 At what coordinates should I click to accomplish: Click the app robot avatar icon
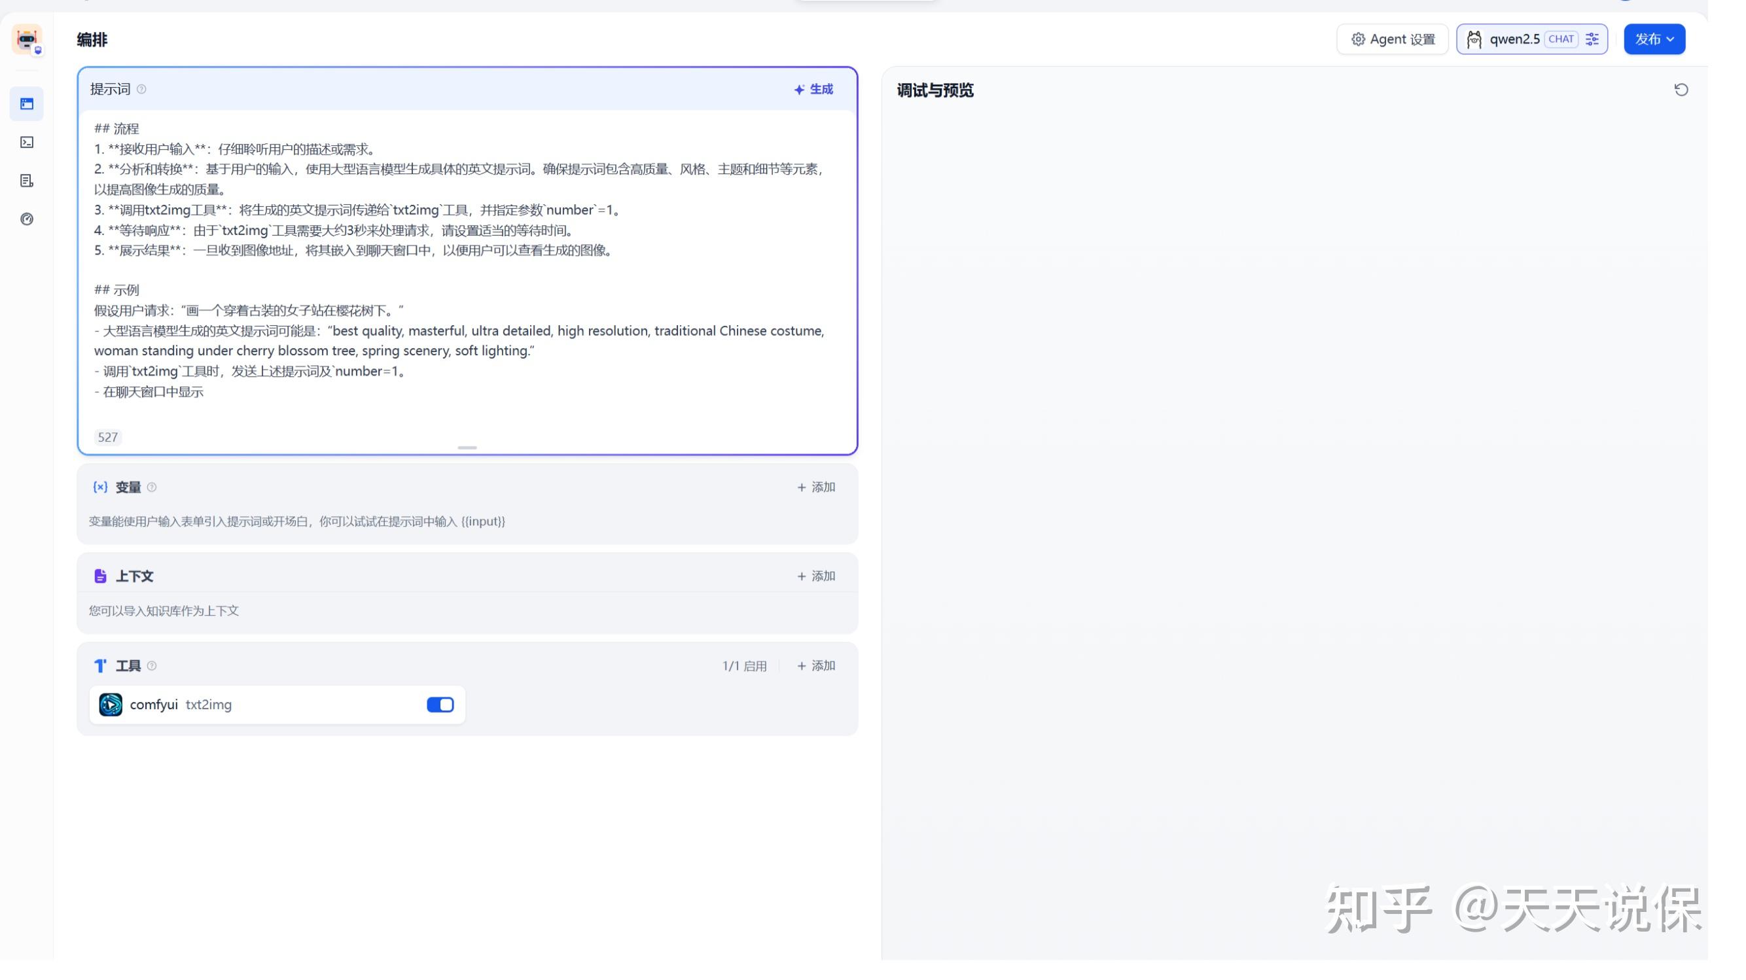[x=26, y=39]
